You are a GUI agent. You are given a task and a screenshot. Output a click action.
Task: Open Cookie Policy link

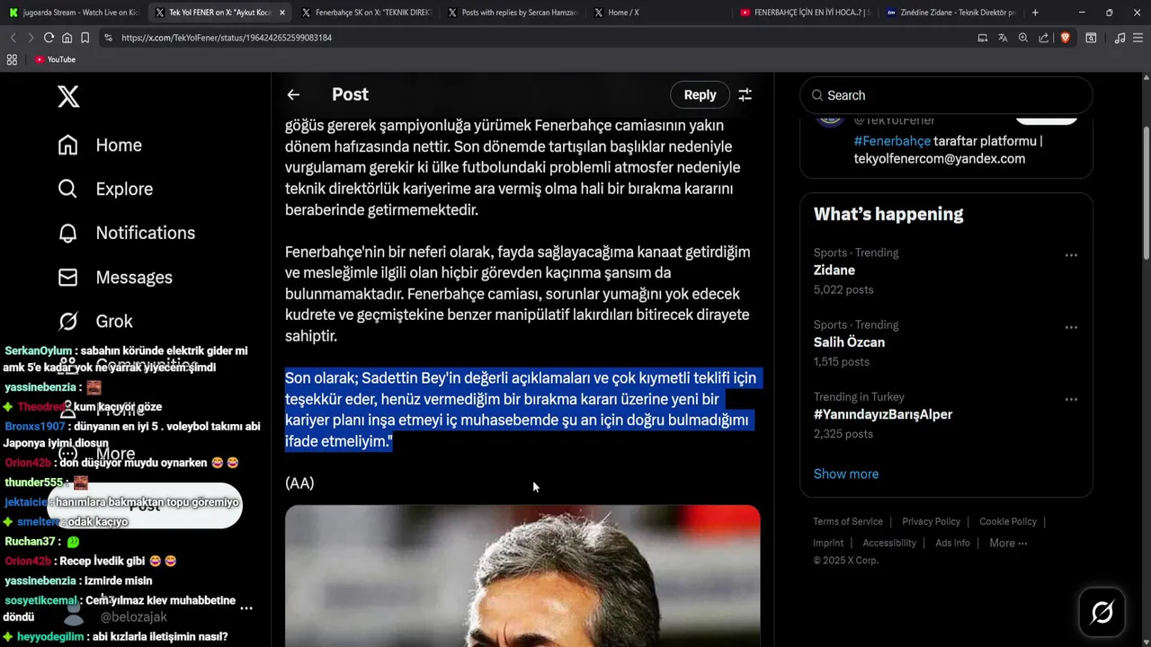coord(1008,521)
